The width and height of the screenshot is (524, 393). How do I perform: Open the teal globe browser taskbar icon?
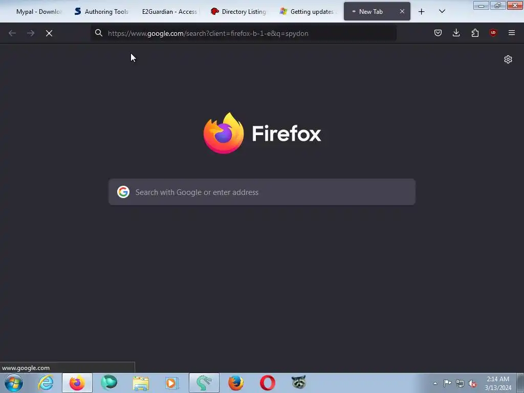coord(110,383)
